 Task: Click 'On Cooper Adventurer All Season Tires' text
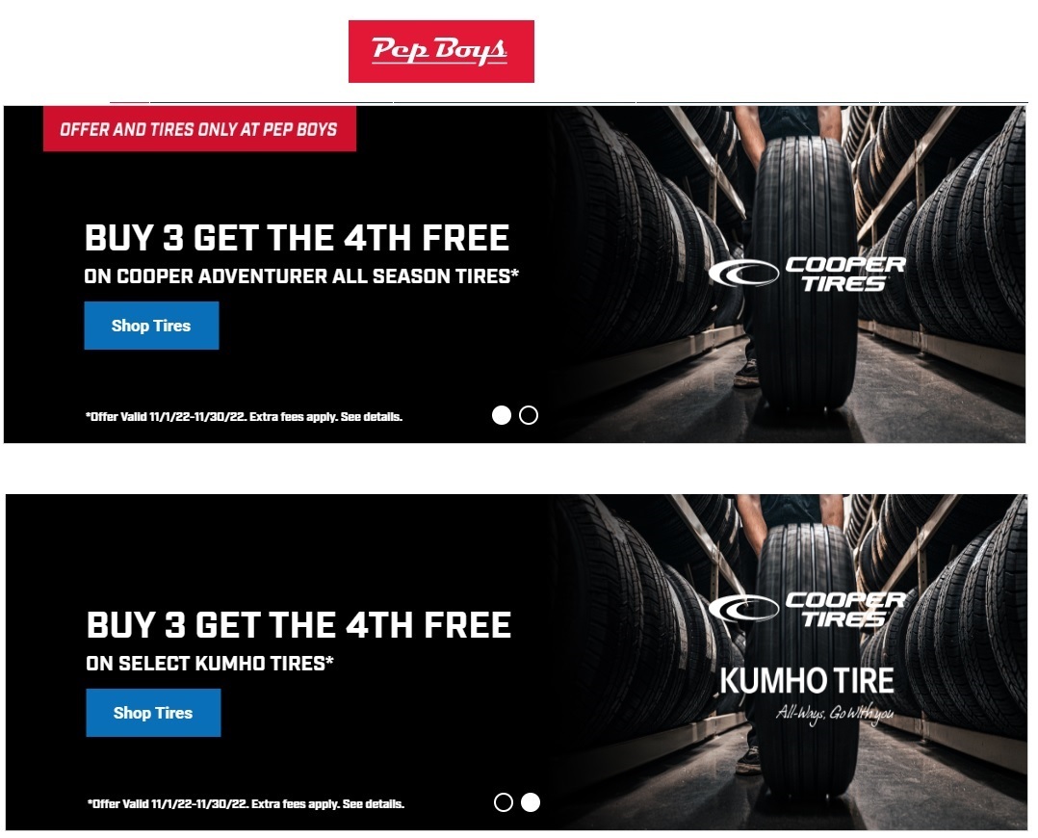click(301, 276)
